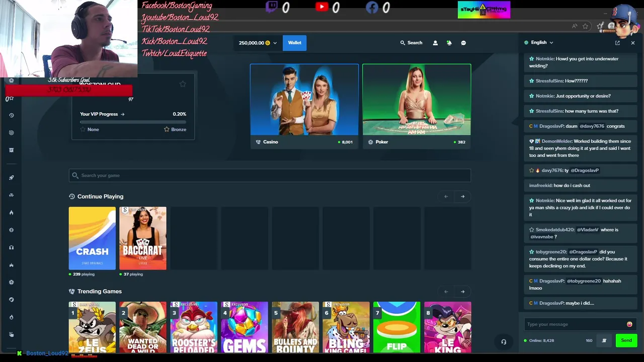Toggle the chat bubble icon in header
644x362 pixels.
[x=463, y=43]
